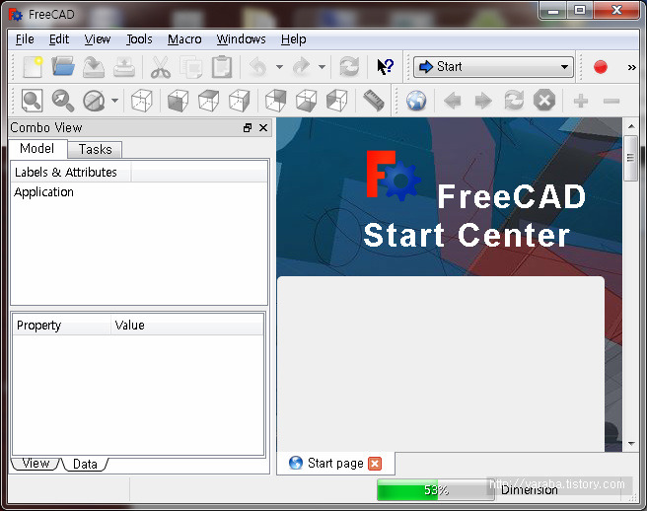Click the 53% loading progress bar
647x511 pixels.
point(436,490)
